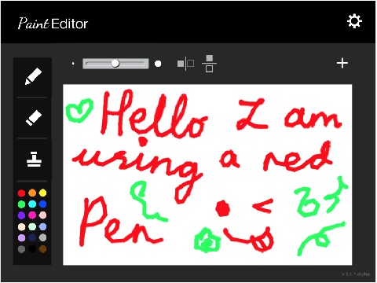Select the pen drawing tool
The height and width of the screenshot is (283, 377).
point(33,76)
